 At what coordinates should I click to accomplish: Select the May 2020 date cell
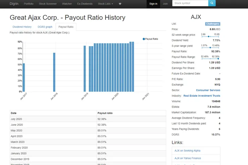[53, 130]
